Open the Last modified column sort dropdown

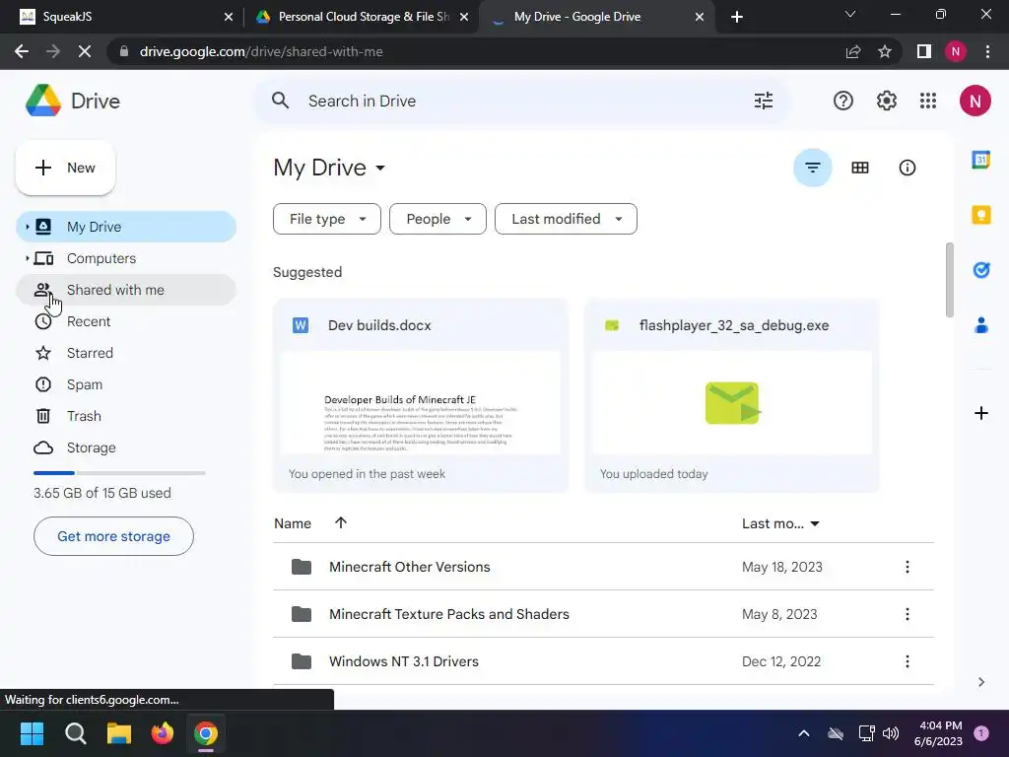tap(780, 523)
